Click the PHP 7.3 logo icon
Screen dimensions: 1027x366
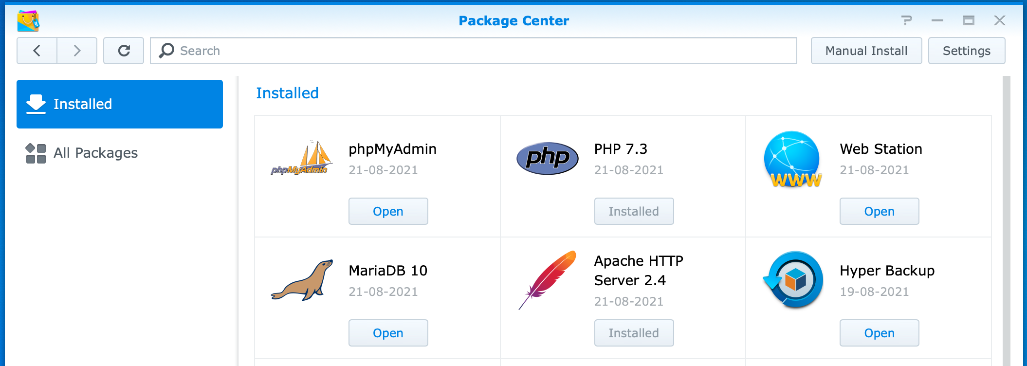coord(547,158)
